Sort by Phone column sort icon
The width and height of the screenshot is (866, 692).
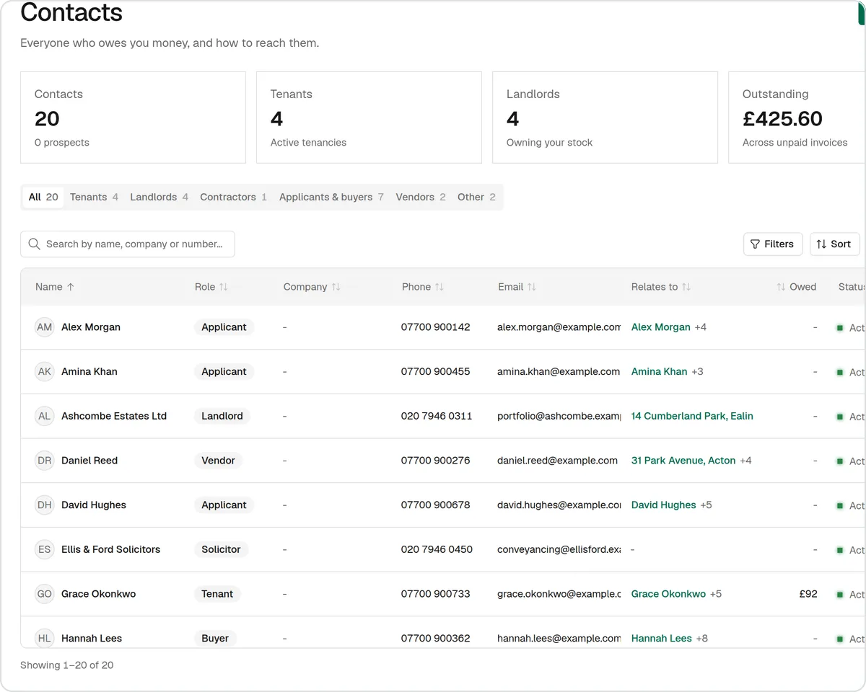[439, 287]
